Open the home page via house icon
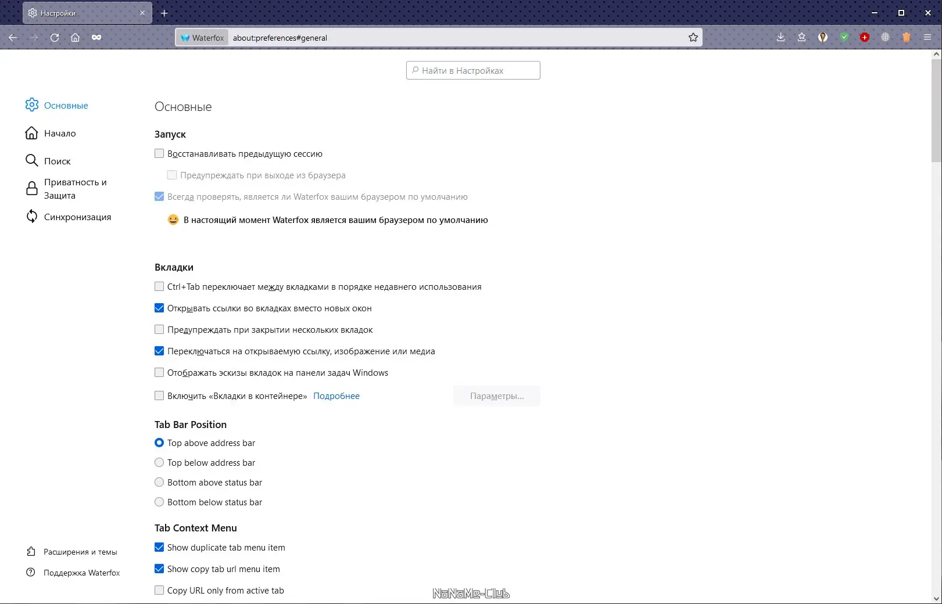Screen dimensions: 942x604 click(x=76, y=38)
